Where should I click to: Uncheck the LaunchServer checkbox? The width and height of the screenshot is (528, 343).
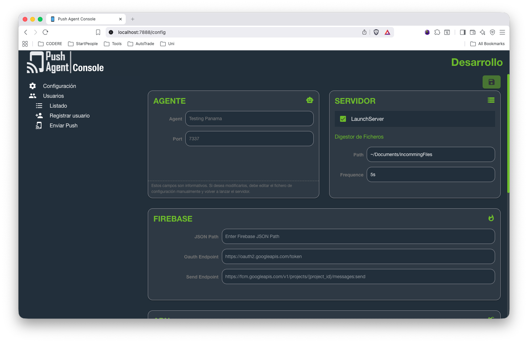(x=343, y=119)
